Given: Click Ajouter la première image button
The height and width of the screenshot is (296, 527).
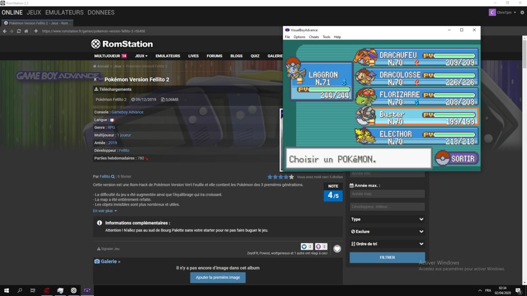Looking at the screenshot, I should [x=218, y=278].
